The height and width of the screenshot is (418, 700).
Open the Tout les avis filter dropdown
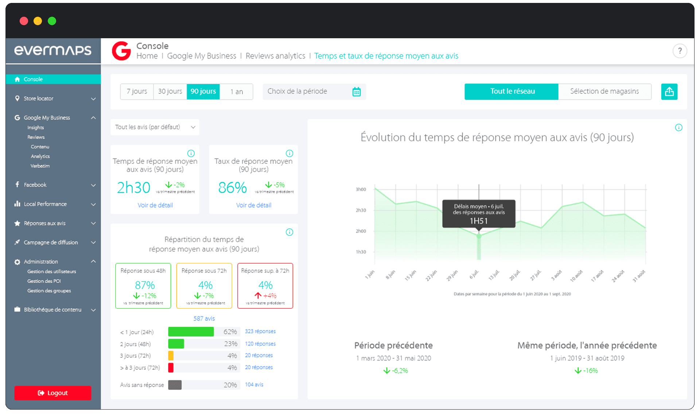pos(155,127)
